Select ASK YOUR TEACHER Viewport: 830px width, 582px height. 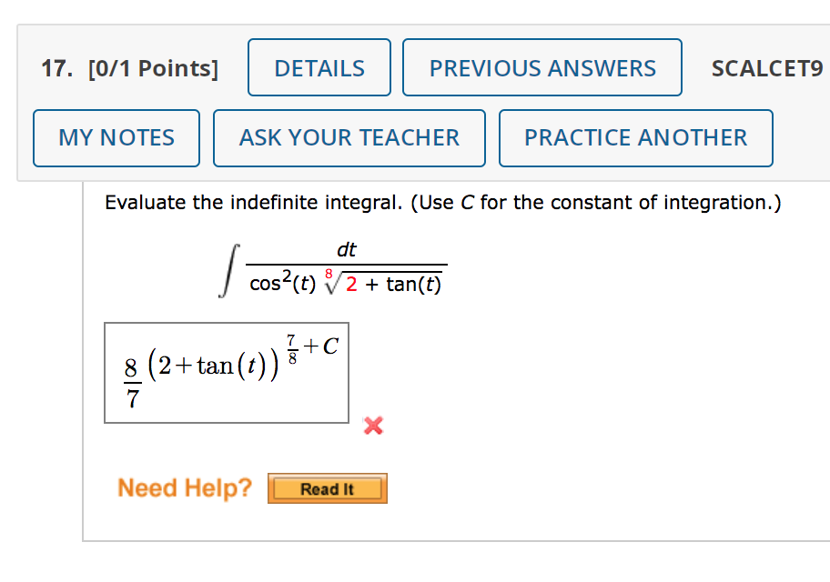[x=349, y=138]
